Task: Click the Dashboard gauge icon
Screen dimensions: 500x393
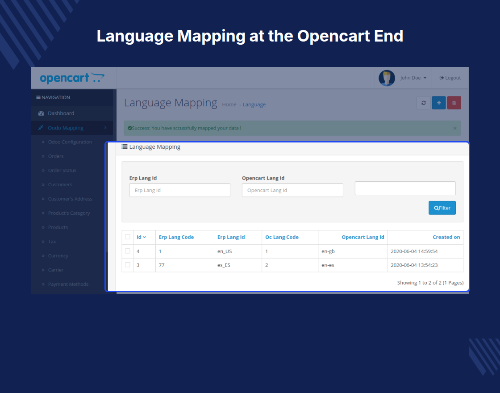Action: tap(41, 113)
